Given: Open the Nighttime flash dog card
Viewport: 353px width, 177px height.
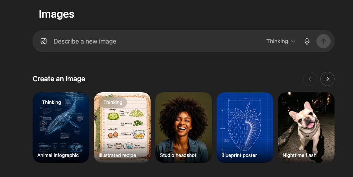Looking at the screenshot, I should (x=306, y=127).
